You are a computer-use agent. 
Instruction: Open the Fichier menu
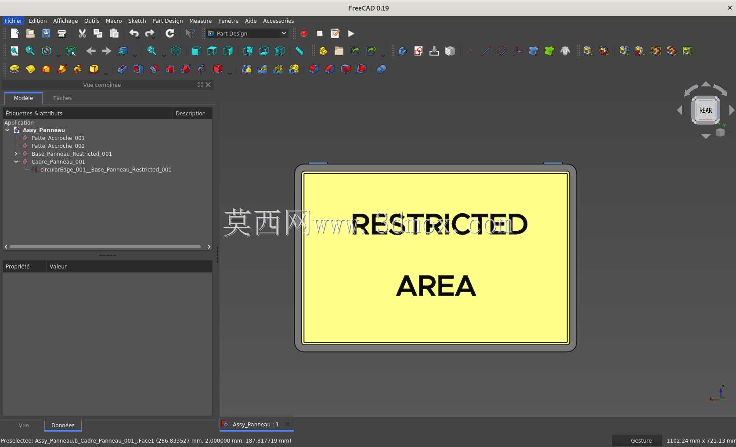tap(13, 21)
